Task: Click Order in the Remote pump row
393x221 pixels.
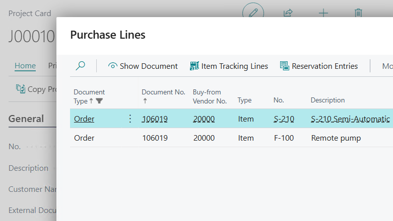Action: coord(84,138)
